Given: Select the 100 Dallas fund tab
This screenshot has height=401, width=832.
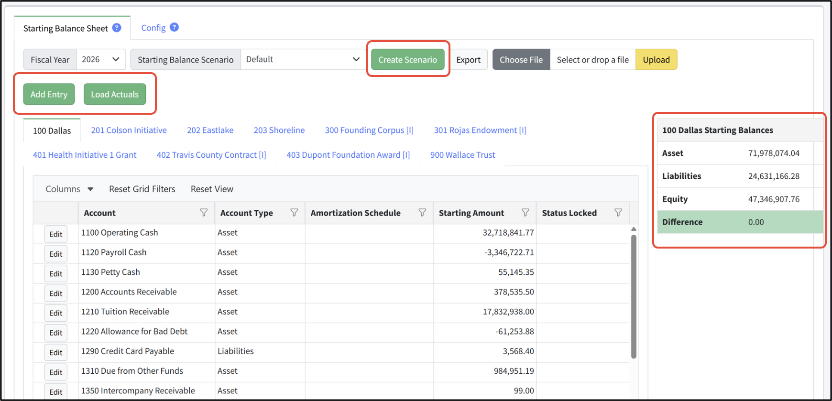Looking at the screenshot, I should tap(52, 130).
